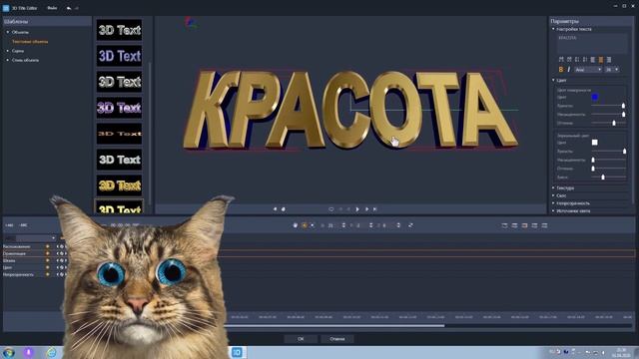Step to the next frame in the preview

tap(366, 209)
